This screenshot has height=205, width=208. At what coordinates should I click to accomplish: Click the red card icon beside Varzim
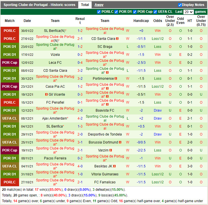[111, 150]
